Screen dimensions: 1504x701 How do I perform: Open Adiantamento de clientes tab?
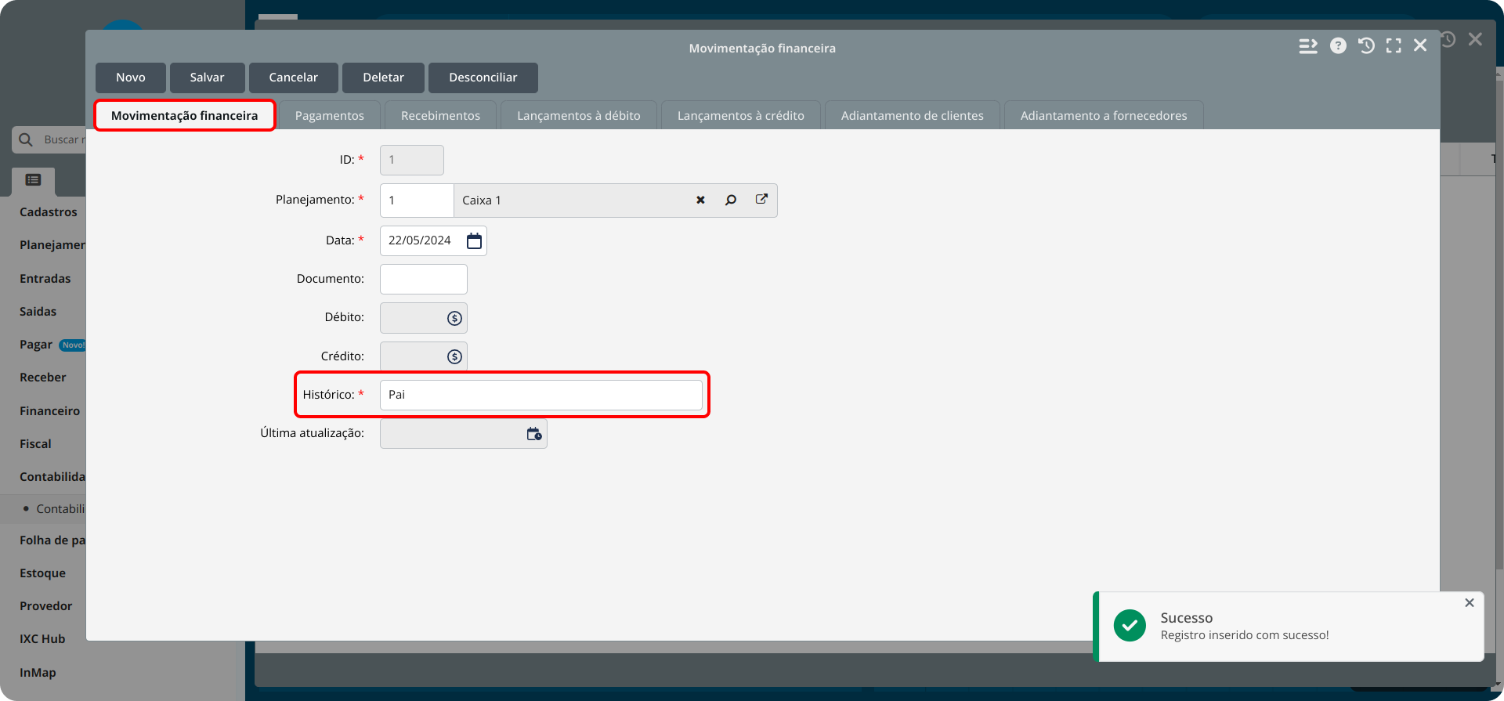913,115
